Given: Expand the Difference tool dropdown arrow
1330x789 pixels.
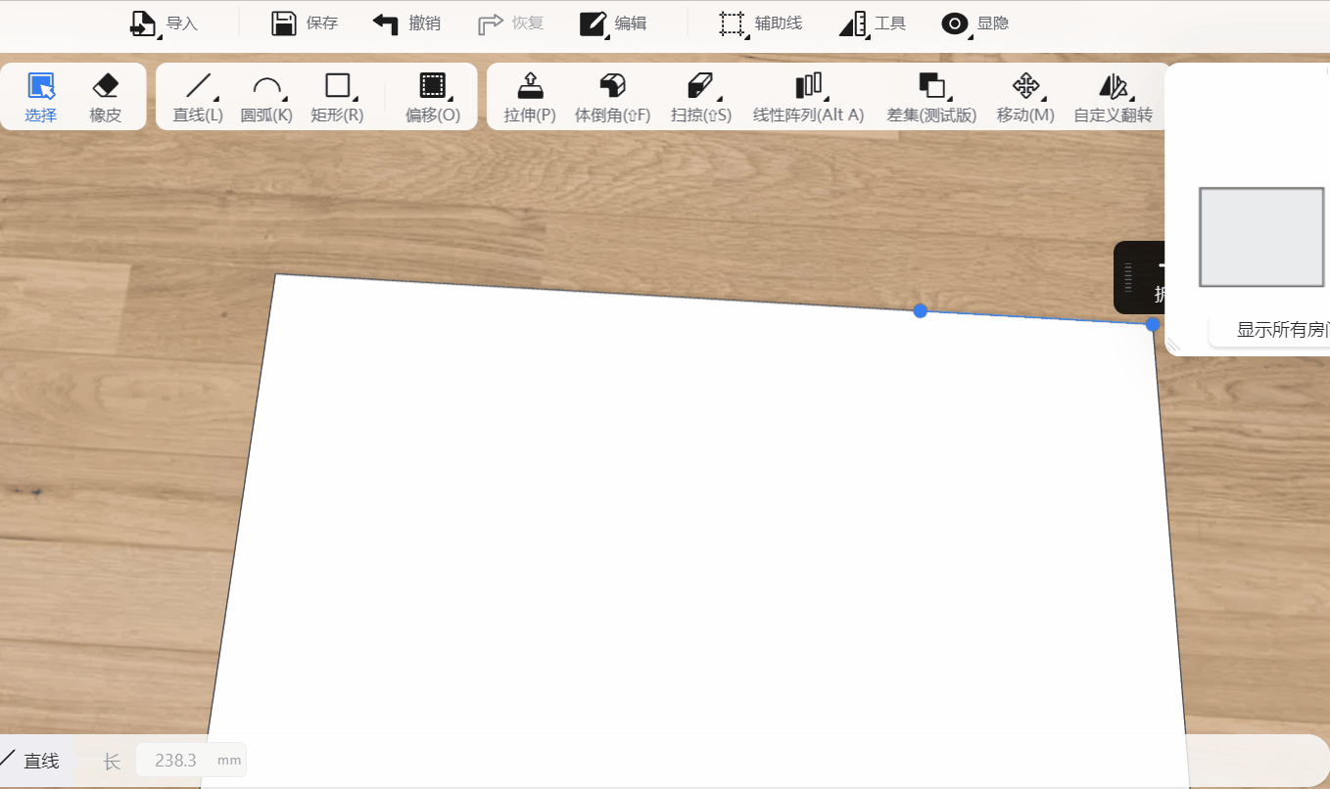Looking at the screenshot, I should click(949, 98).
